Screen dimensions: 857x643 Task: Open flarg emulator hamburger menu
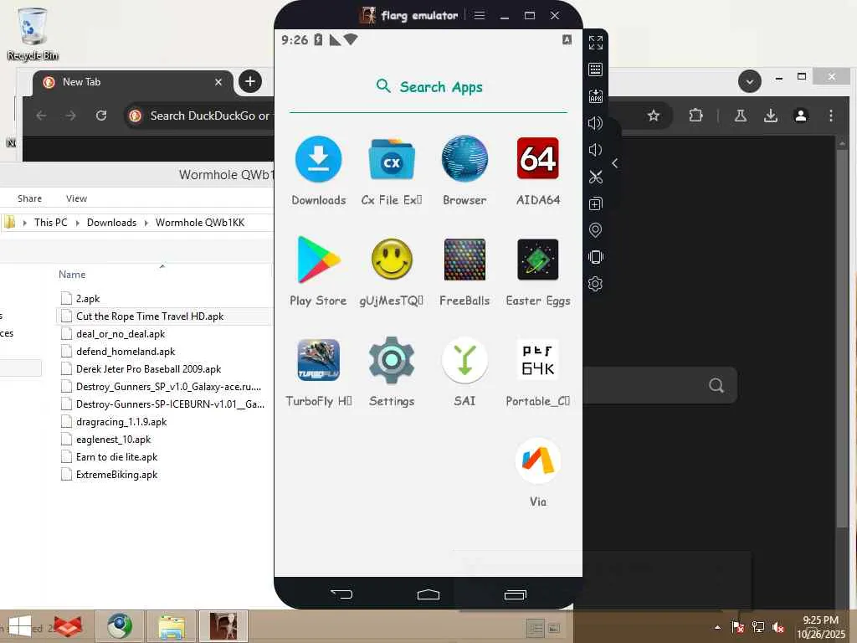pyautogui.click(x=480, y=15)
